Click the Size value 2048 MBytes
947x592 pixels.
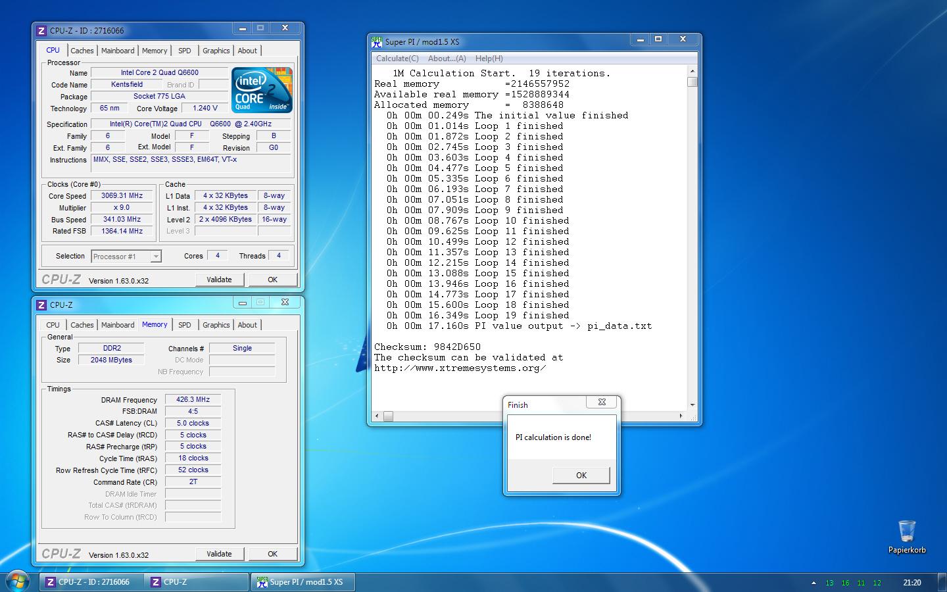pyautogui.click(x=111, y=360)
